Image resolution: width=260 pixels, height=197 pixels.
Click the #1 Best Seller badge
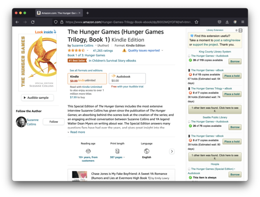[77, 61]
